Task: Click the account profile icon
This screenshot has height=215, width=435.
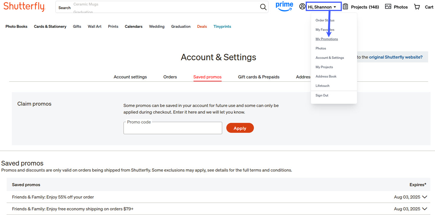Action: pos(302,7)
